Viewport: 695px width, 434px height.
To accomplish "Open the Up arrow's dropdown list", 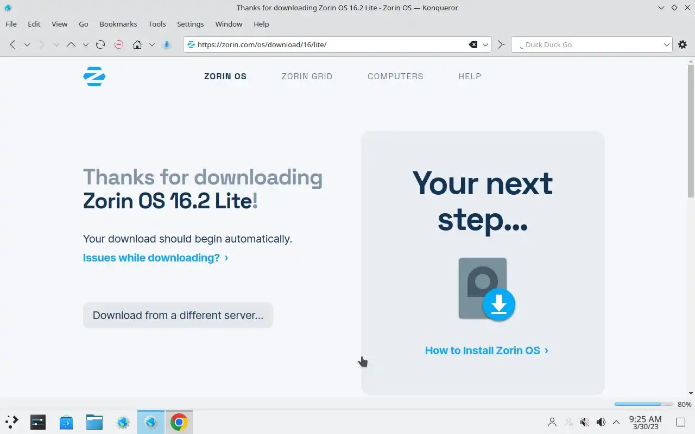I will 85,44.
